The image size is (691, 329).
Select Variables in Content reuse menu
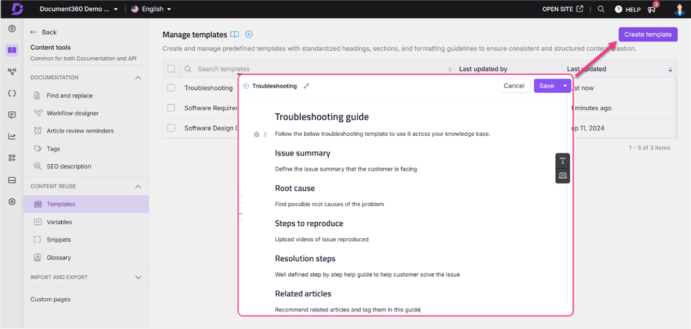pos(59,222)
